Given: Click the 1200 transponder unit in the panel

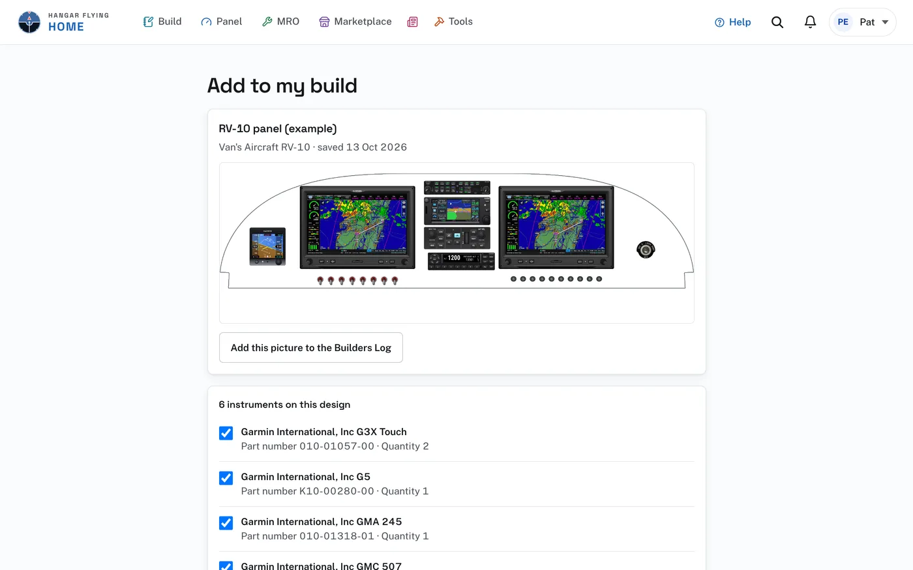Looking at the screenshot, I should pyautogui.click(x=461, y=261).
